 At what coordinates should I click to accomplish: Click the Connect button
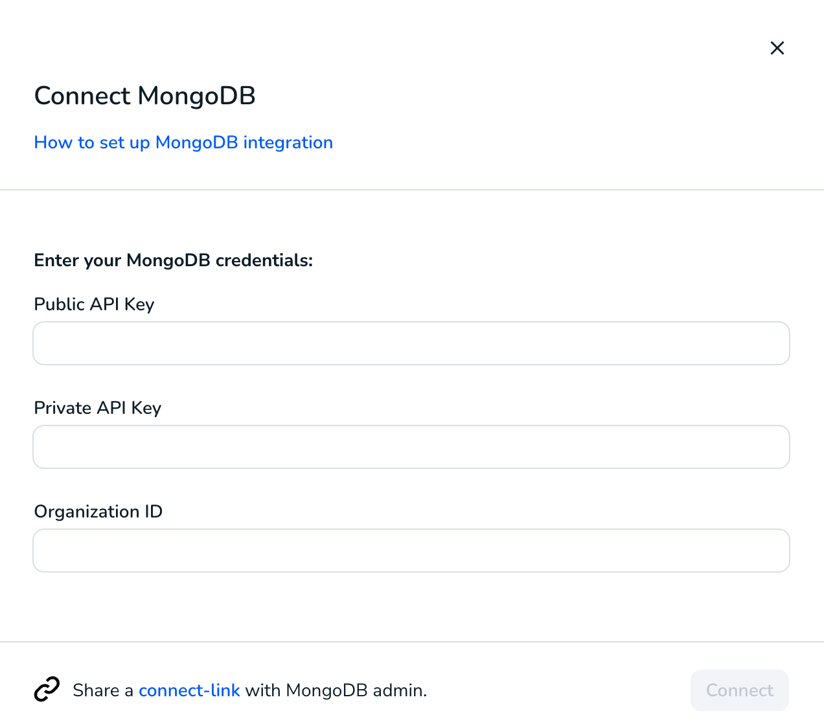740,690
